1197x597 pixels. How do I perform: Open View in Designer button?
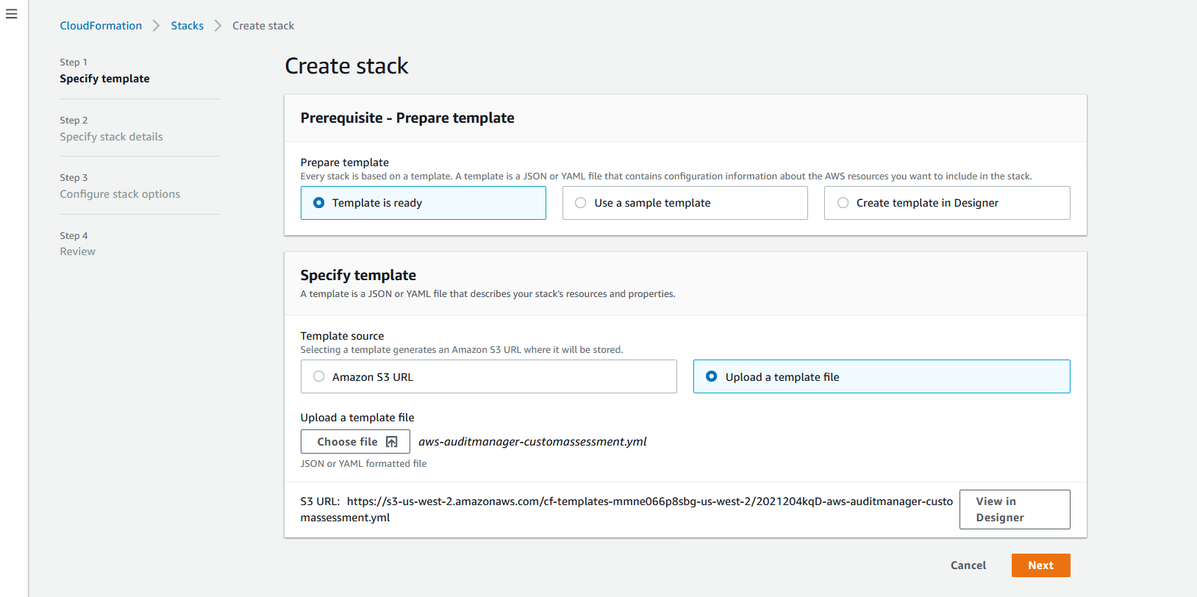tap(1015, 510)
